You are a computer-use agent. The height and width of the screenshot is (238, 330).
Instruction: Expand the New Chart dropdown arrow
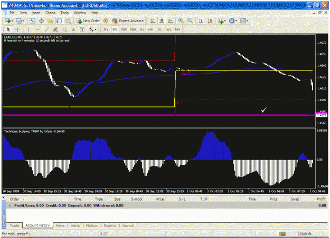(x=12, y=21)
